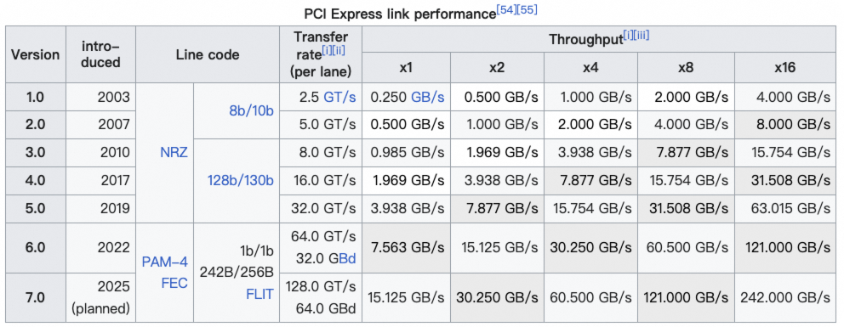Select the 63.015 GB/s cell
The width and height of the screenshot is (844, 327).
785,208
